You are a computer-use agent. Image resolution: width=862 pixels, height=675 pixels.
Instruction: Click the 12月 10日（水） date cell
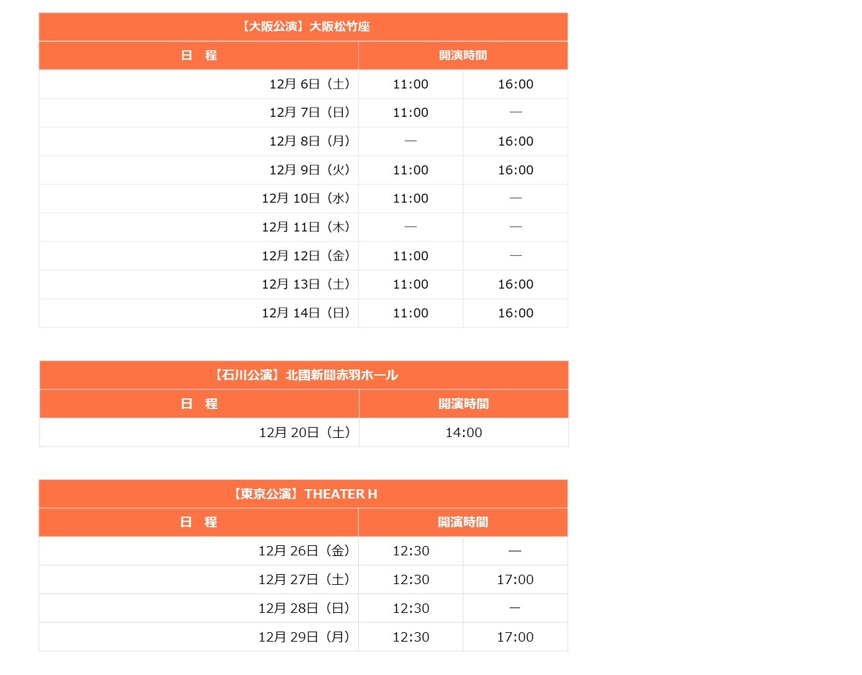point(199,198)
